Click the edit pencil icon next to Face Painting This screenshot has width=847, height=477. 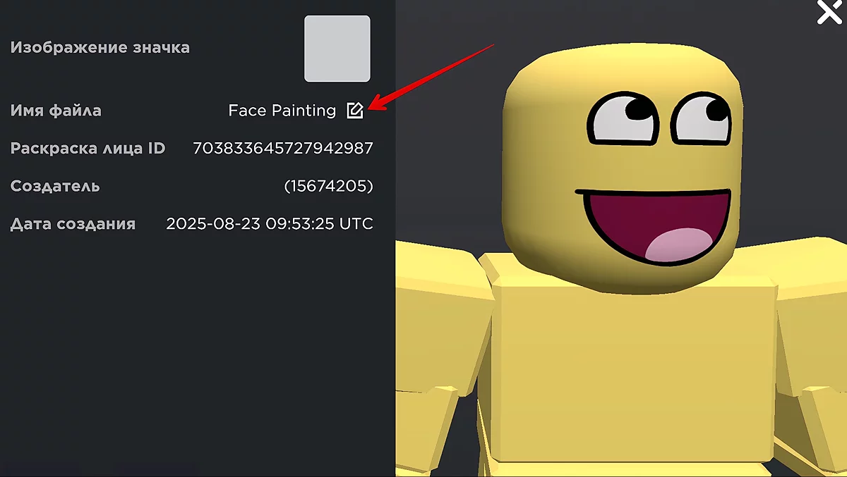(x=355, y=111)
